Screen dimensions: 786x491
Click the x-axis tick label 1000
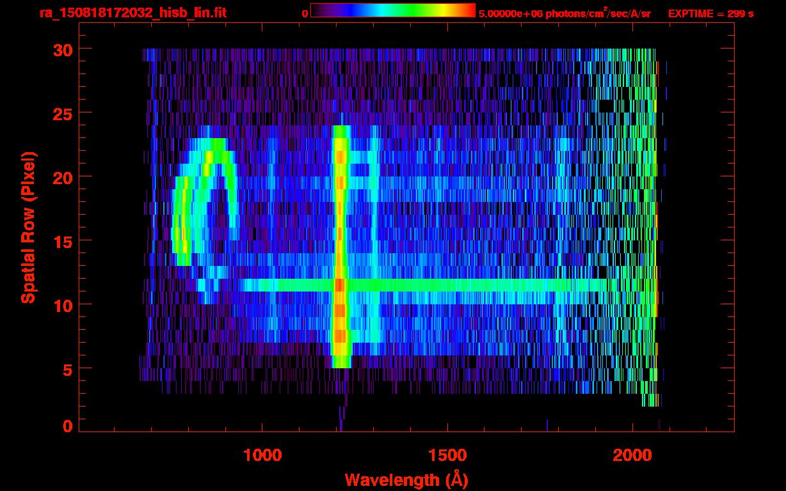[x=262, y=455]
